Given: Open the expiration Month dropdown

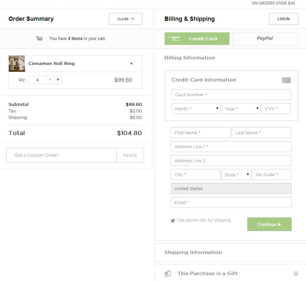Looking at the screenshot, I should tap(196, 109).
